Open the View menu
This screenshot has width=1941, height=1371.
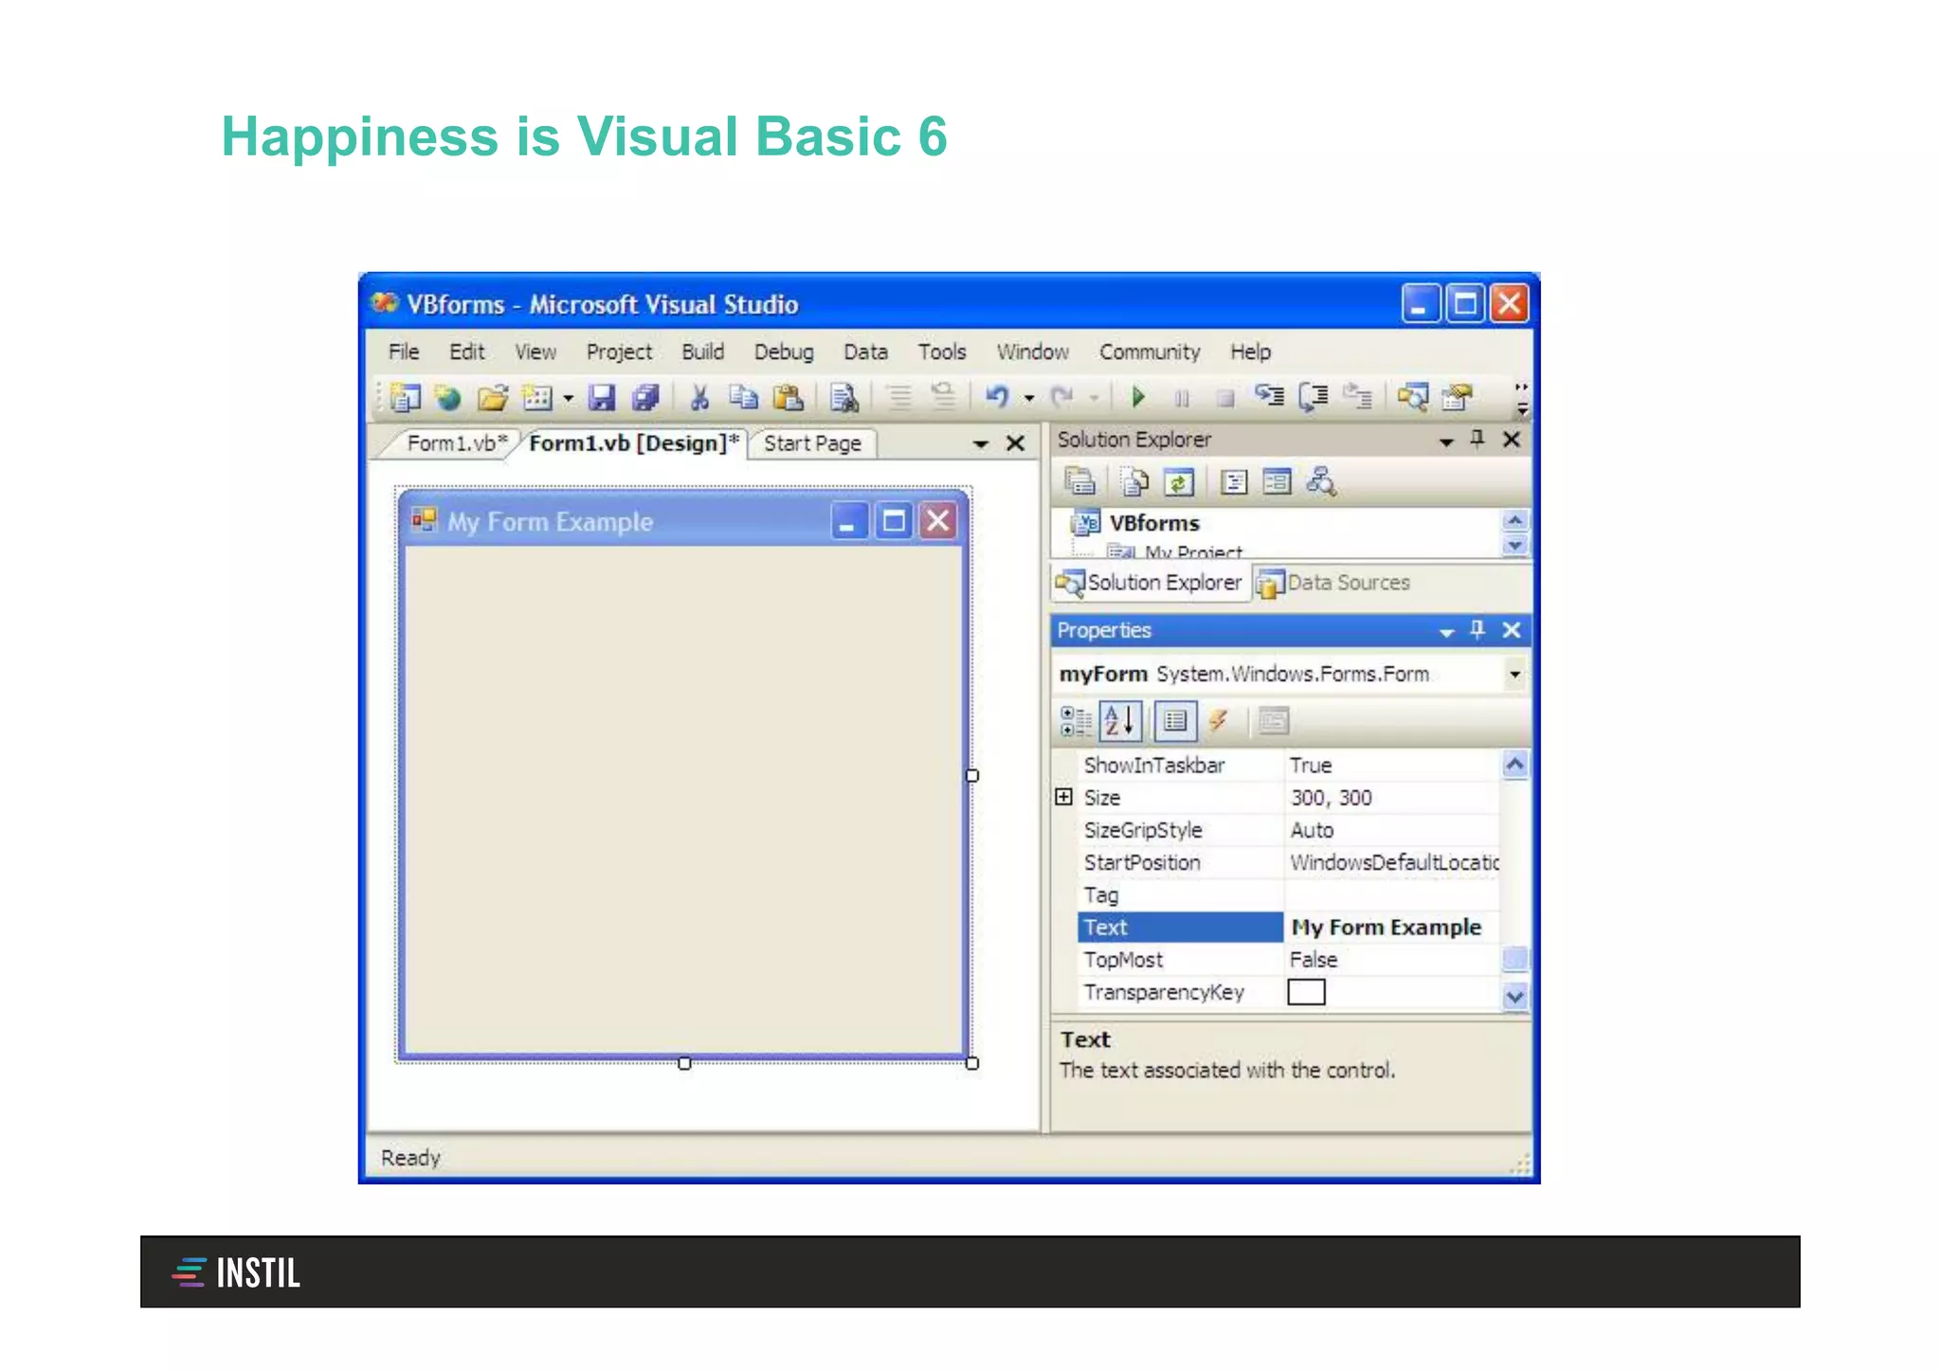click(x=535, y=352)
